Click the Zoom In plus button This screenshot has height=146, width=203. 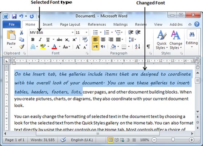click(191, 140)
